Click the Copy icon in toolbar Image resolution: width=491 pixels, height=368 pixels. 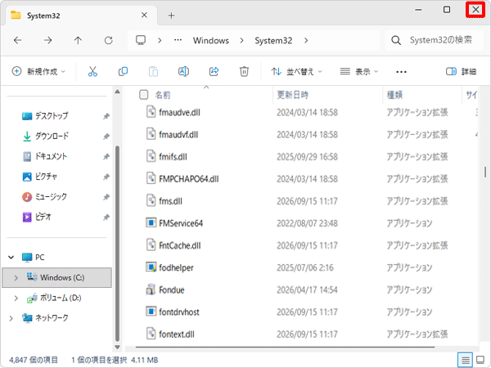click(x=123, y=72)
